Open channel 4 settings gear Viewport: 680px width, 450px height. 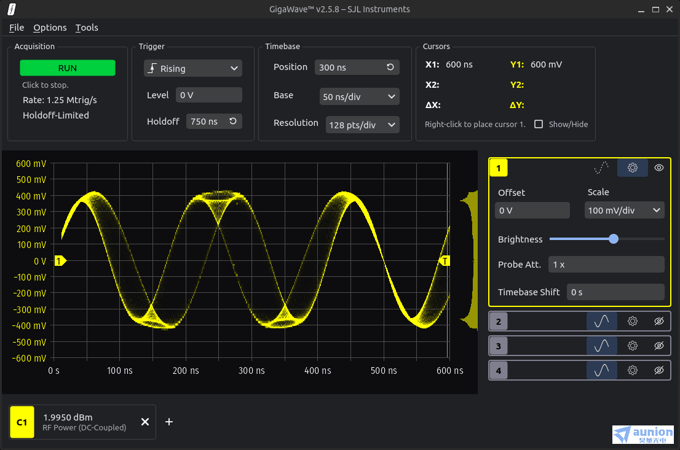[632, 370]
